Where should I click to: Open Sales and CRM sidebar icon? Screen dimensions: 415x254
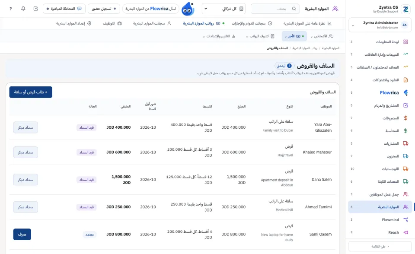[405, 54]
